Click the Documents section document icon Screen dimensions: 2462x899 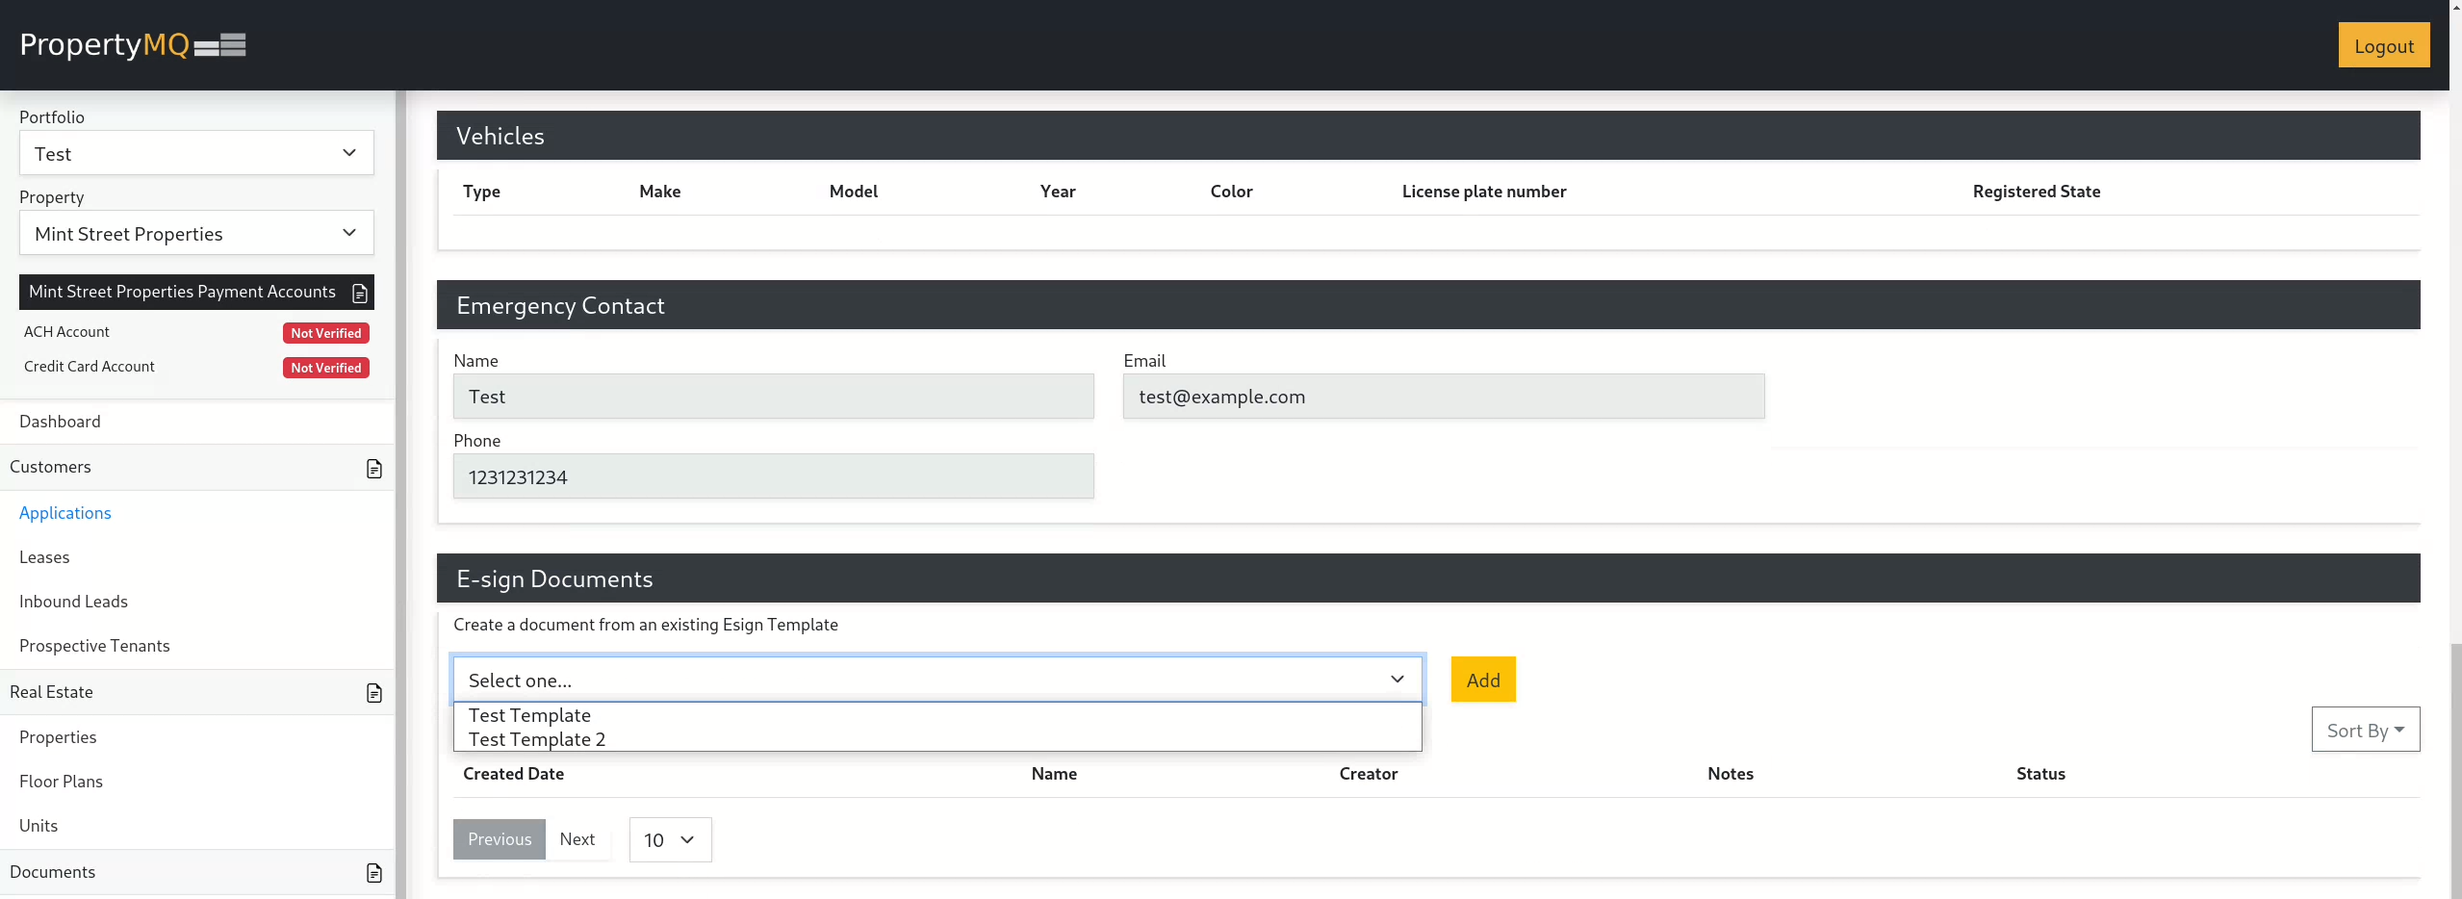click(374, 872)
